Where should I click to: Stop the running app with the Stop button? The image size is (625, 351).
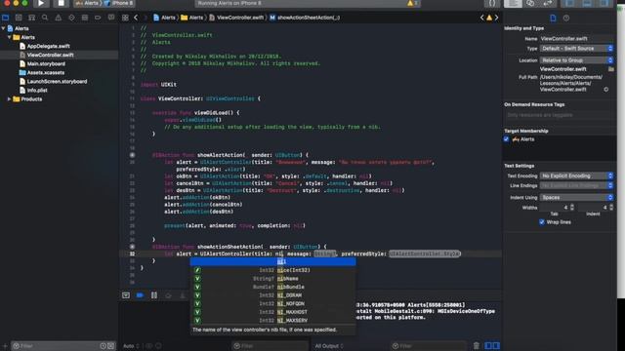pyautogui.click(x=61, y=3)
